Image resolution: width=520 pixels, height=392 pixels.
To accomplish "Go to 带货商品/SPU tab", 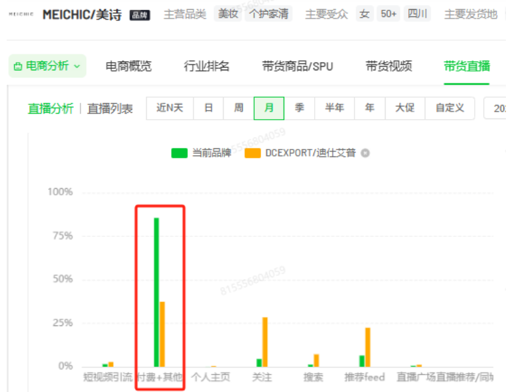I will 298,67.
